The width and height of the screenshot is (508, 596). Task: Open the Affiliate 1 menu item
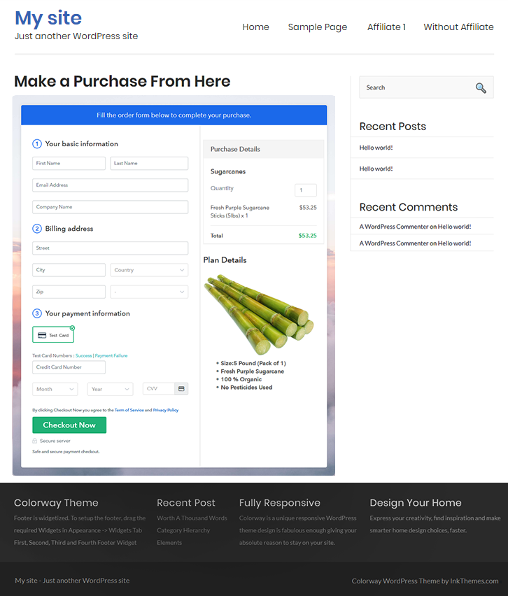386,27
